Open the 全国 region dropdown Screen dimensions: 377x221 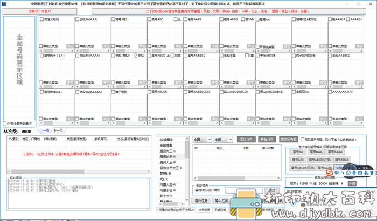(x=202, y=140)
